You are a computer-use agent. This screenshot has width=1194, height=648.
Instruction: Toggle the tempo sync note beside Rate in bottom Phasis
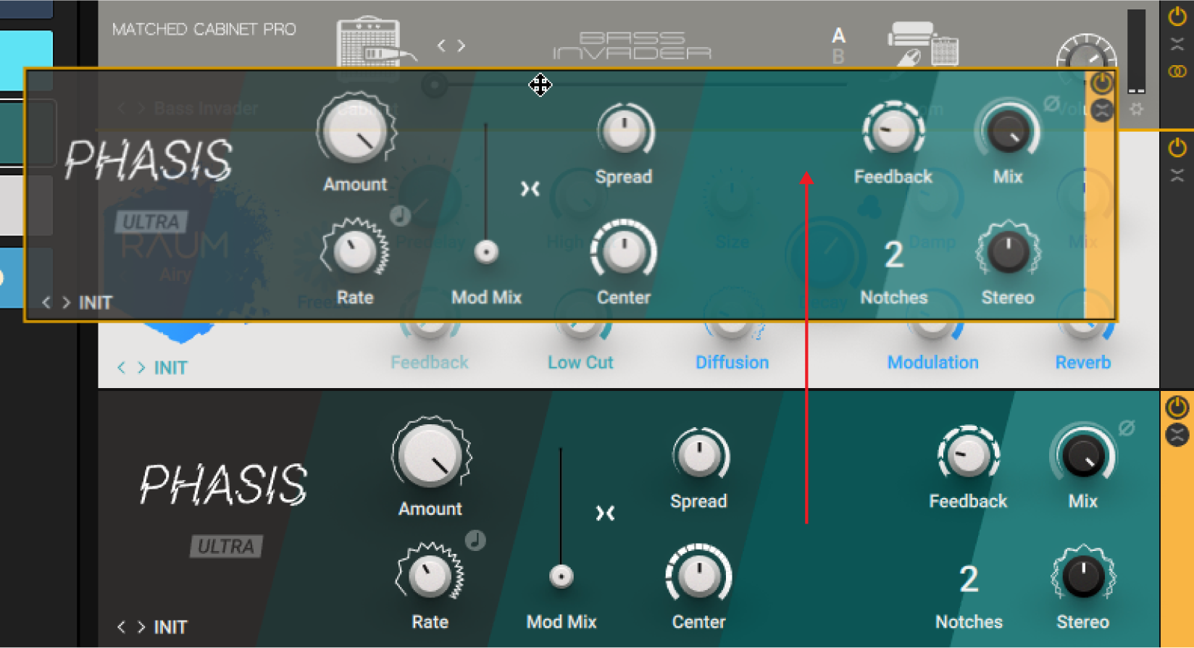[x=475, y=540]
